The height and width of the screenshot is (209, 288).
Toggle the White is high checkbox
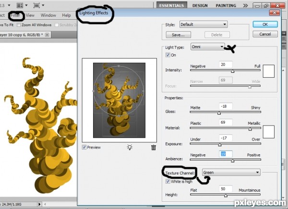click(x=168, y=182)
